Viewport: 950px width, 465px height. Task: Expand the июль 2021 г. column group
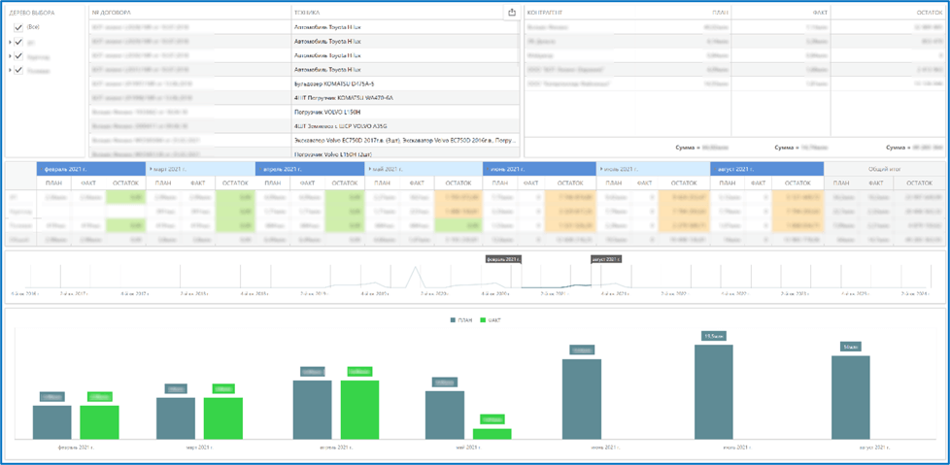click(x=599, y=169)
